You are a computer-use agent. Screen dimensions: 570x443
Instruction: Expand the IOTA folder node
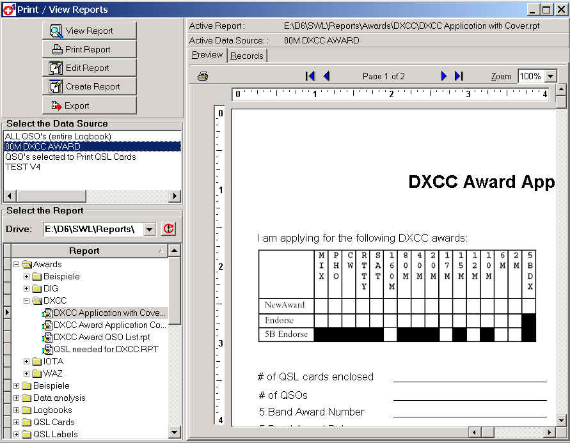(x=27, y=362)
